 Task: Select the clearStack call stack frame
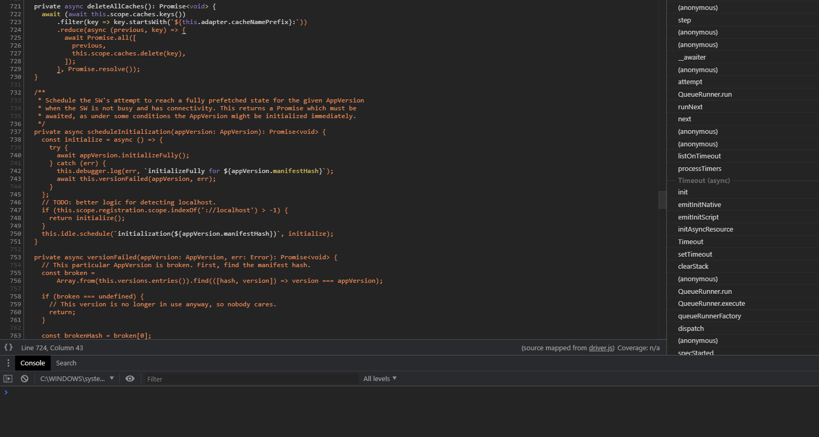tap(743, 266)
